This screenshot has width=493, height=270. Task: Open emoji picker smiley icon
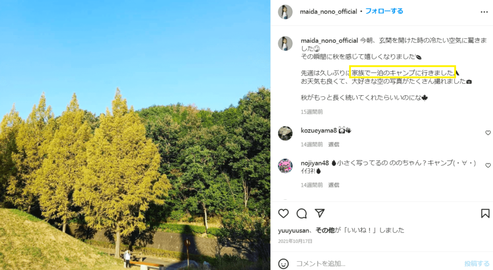tap(283, 263)
